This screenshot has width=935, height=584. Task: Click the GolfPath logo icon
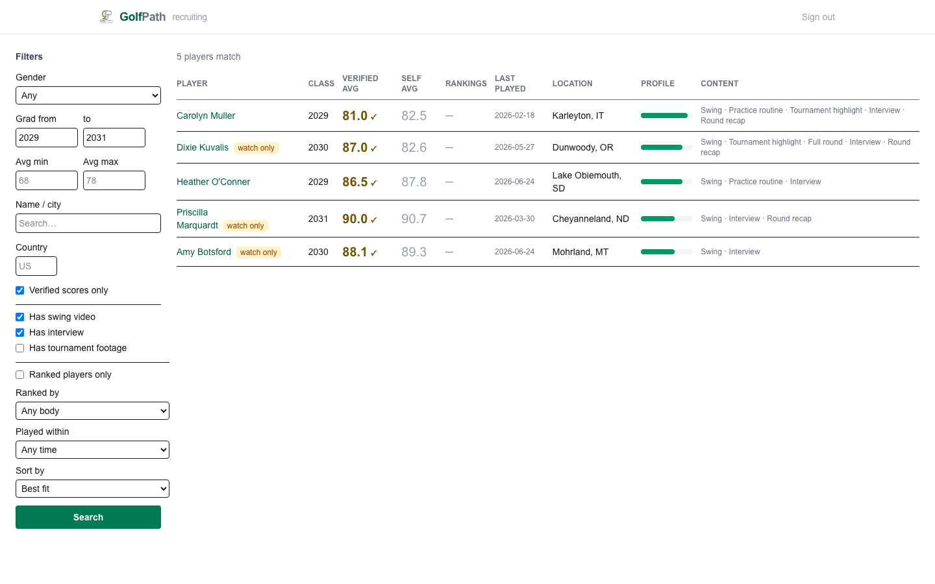(106, 17)
